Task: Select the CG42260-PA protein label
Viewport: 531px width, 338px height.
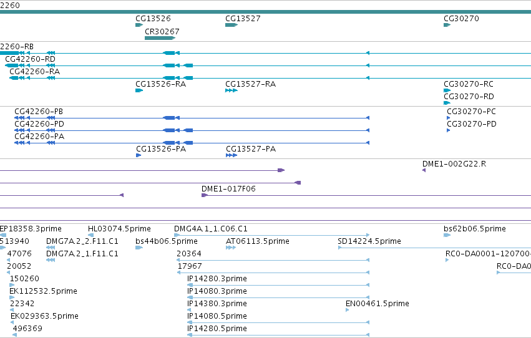Action: pos(39,137)
